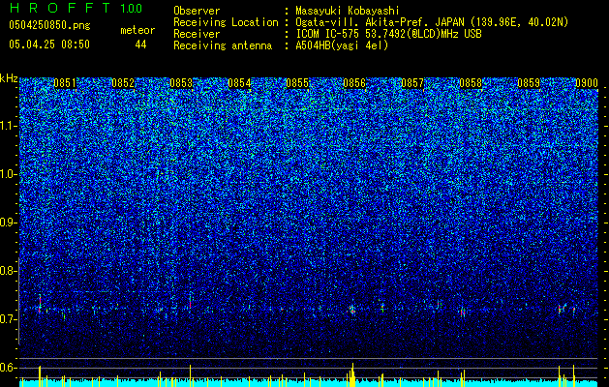Image resolution: width=609 pixels, height=387 pixels.
Task: Click the 0851 time marker
Action: (x=65, y=83)
